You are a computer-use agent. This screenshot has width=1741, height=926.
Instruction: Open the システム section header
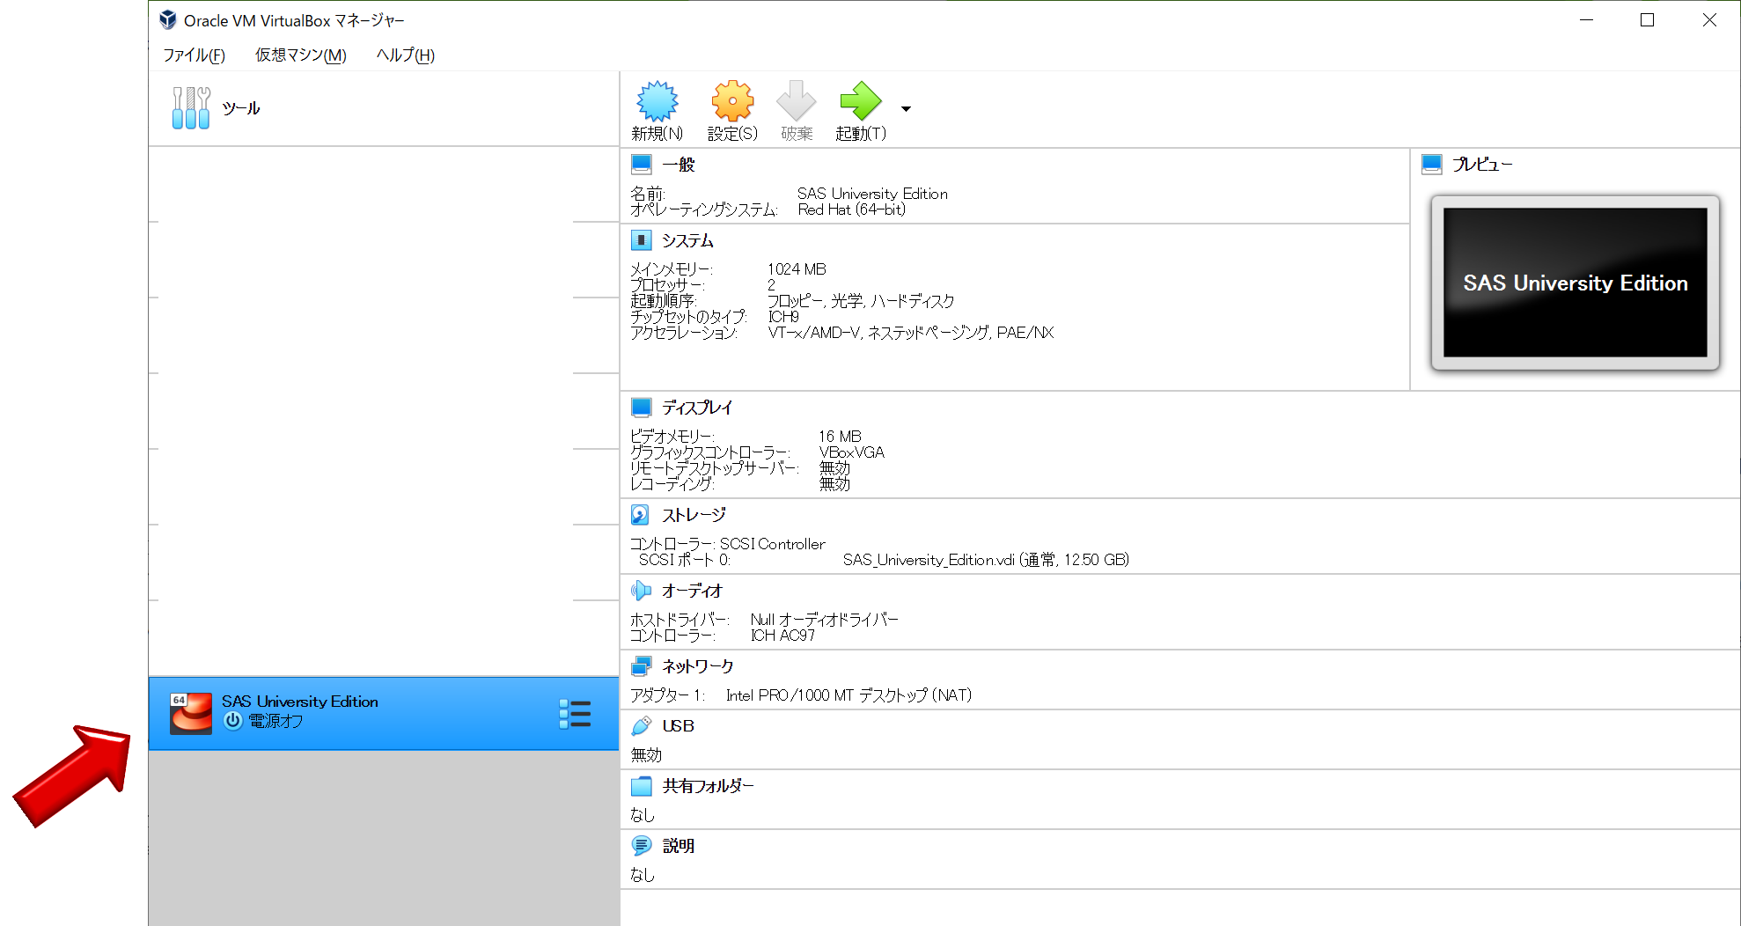pyautogui.click(x=687, y=240)
